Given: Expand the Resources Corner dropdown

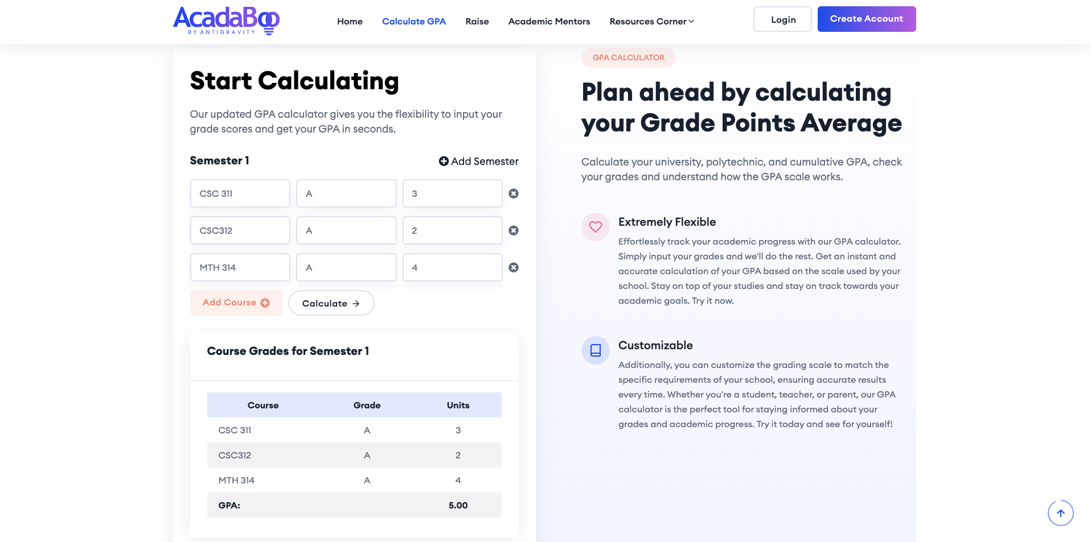Looking at the screenshot, I should pos(651,21).
